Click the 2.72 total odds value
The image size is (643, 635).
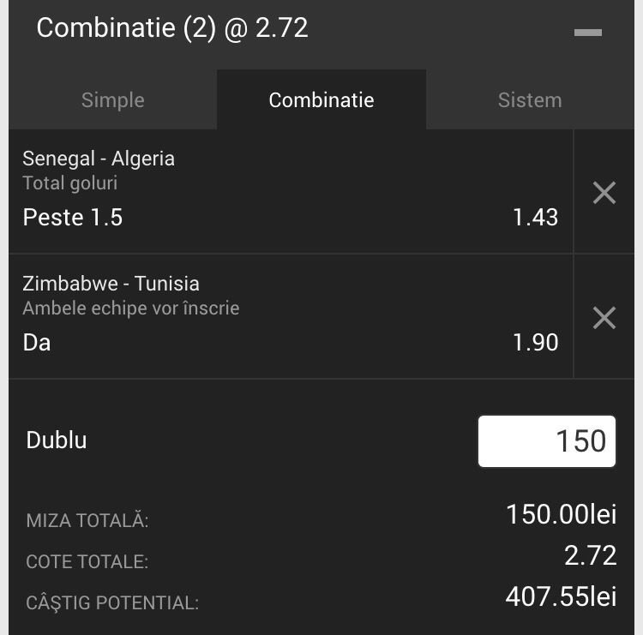tap(591, 555)
